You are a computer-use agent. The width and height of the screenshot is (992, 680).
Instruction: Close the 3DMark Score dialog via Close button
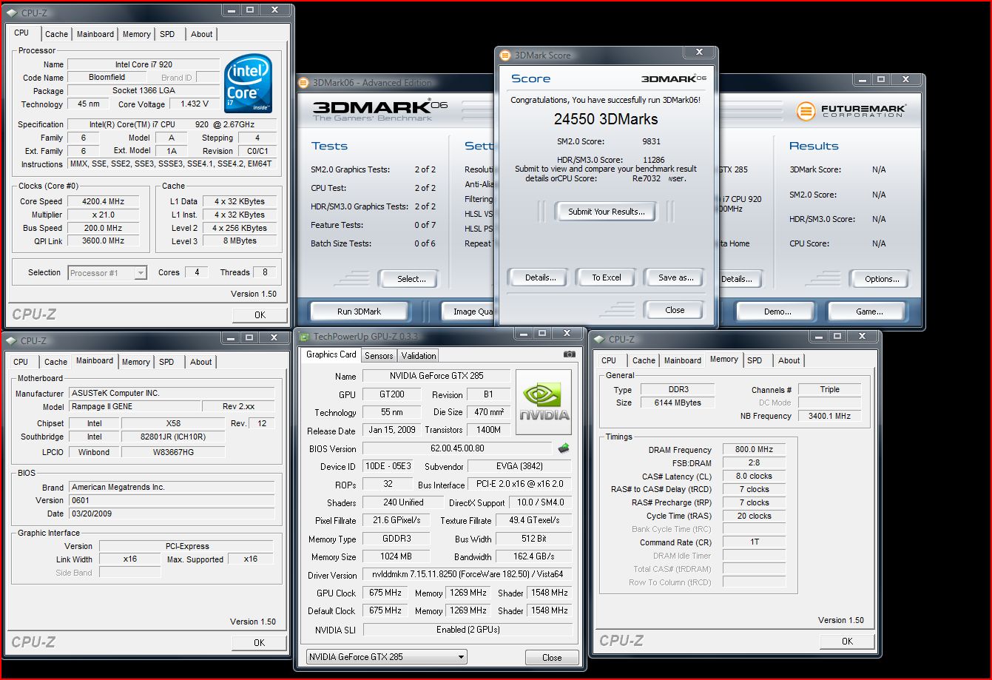coord(675,310)
